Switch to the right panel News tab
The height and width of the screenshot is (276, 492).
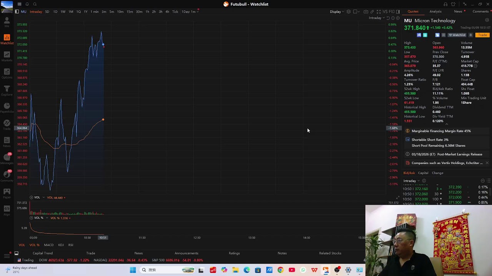(x=458, y=11)
